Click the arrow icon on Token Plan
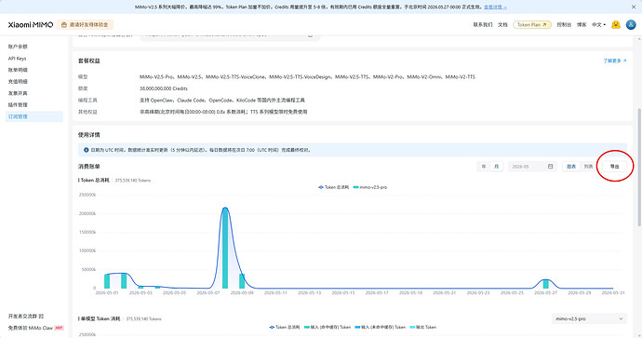Image resolution: width=642 pixels, height=338 pixels. pyautogui.click(x=544, y=24)
